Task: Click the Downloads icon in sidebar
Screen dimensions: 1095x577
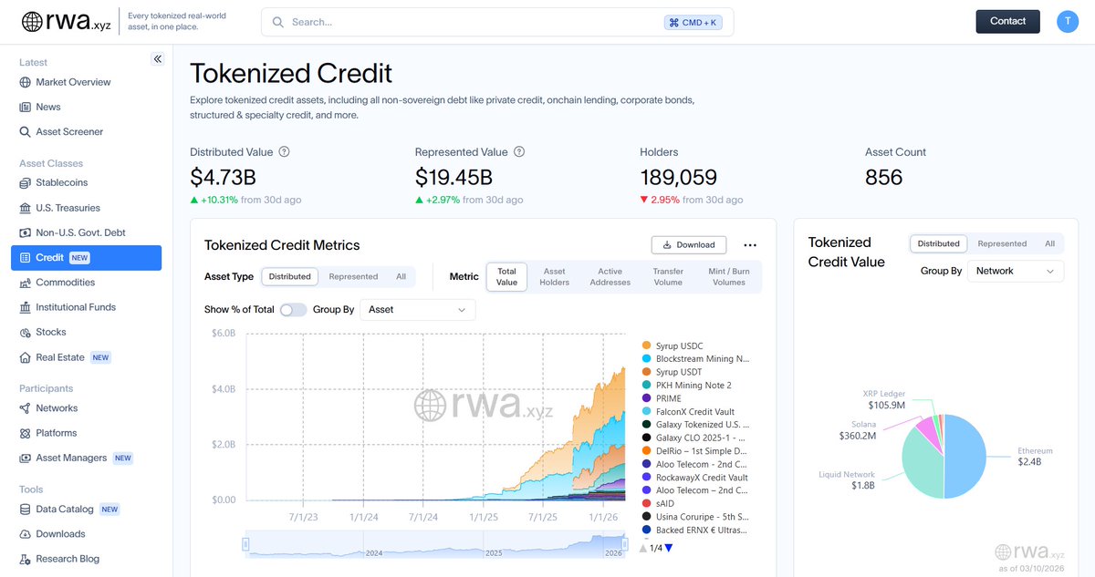Action: pyautogui.click(x=26, y=534)
